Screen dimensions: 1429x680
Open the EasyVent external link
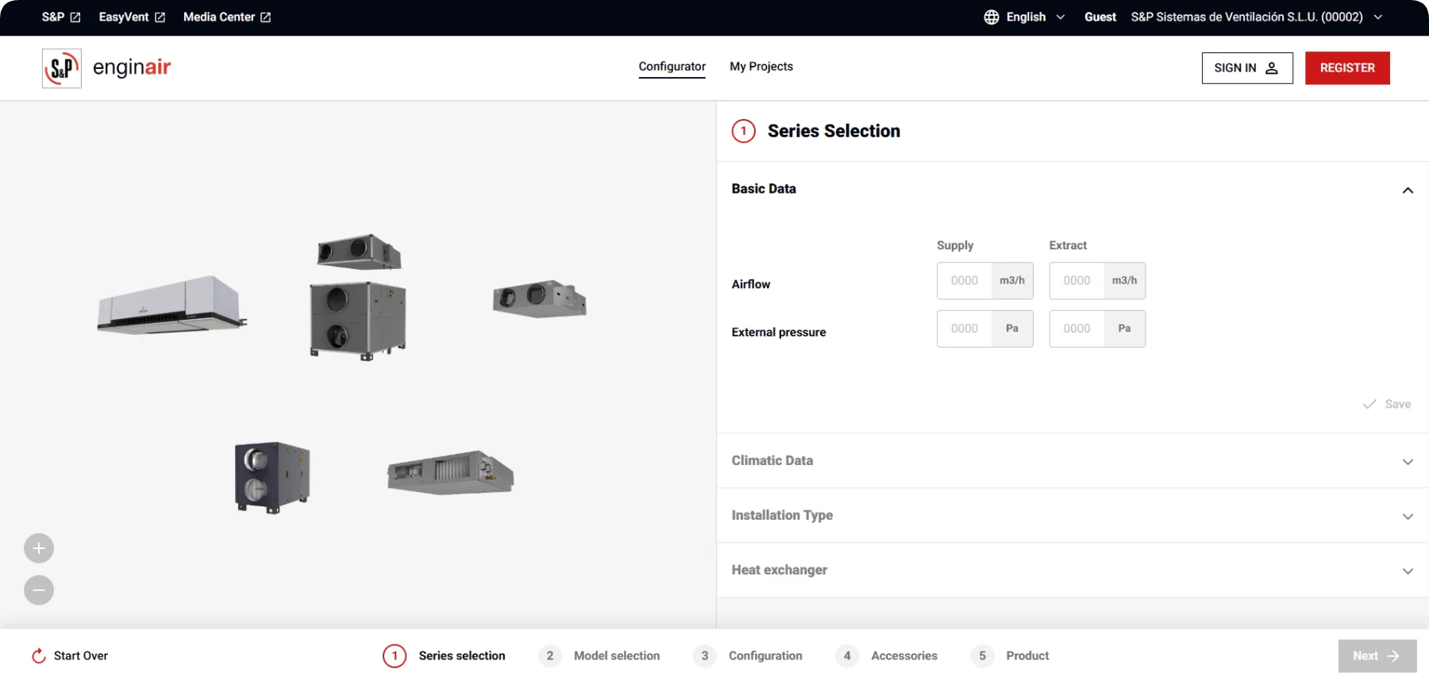click(x=132, y=17)
